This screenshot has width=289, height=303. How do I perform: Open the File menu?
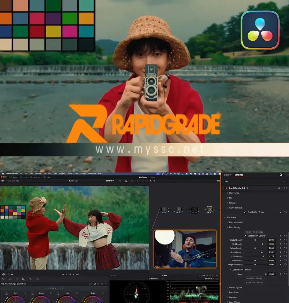click(x=21, y=173)
